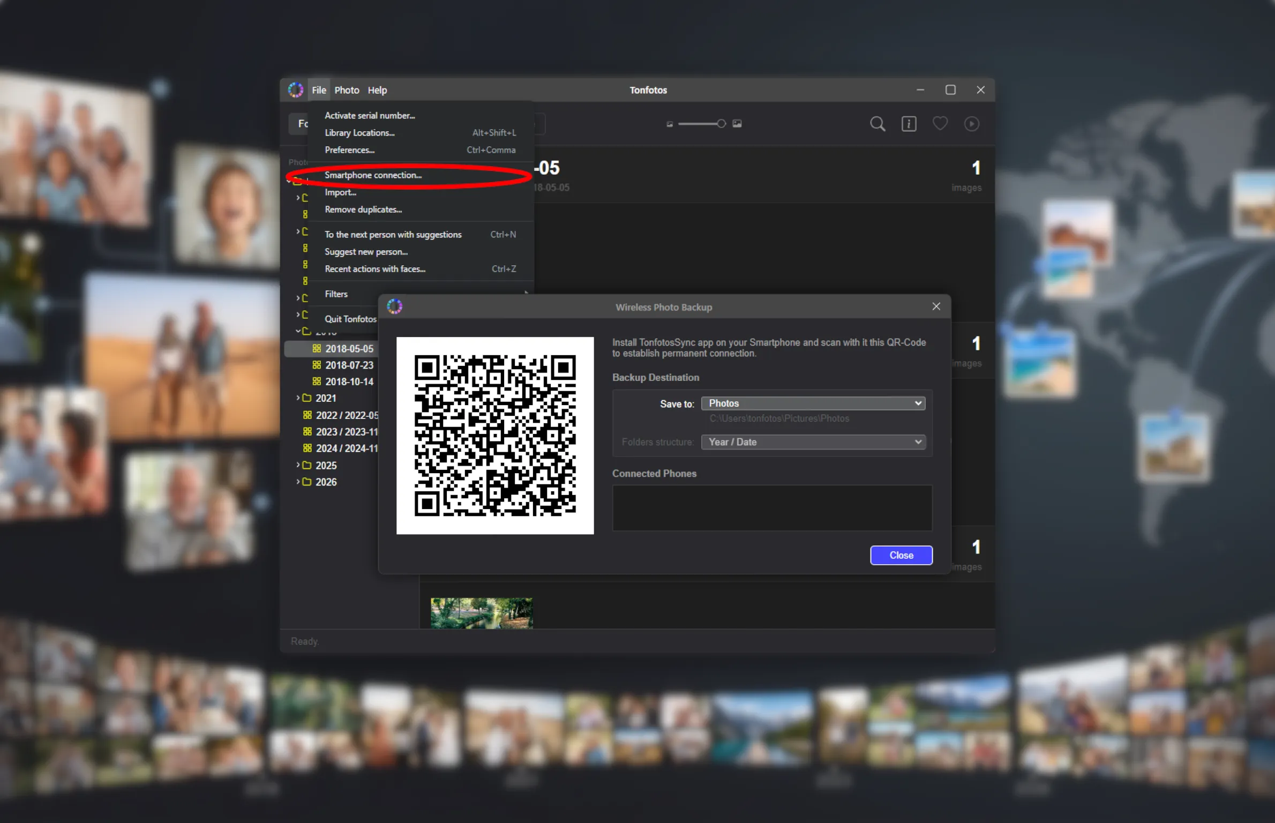This screenshot has width=1275, height=823.
Task: Click the heart favorites icon
Action: pyautogui.click(x=940, y=124)
